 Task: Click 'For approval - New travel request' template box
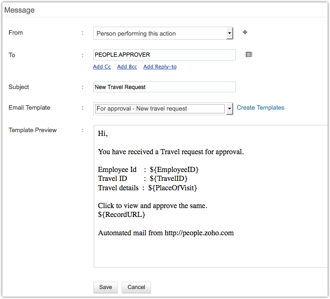(160, 108)
